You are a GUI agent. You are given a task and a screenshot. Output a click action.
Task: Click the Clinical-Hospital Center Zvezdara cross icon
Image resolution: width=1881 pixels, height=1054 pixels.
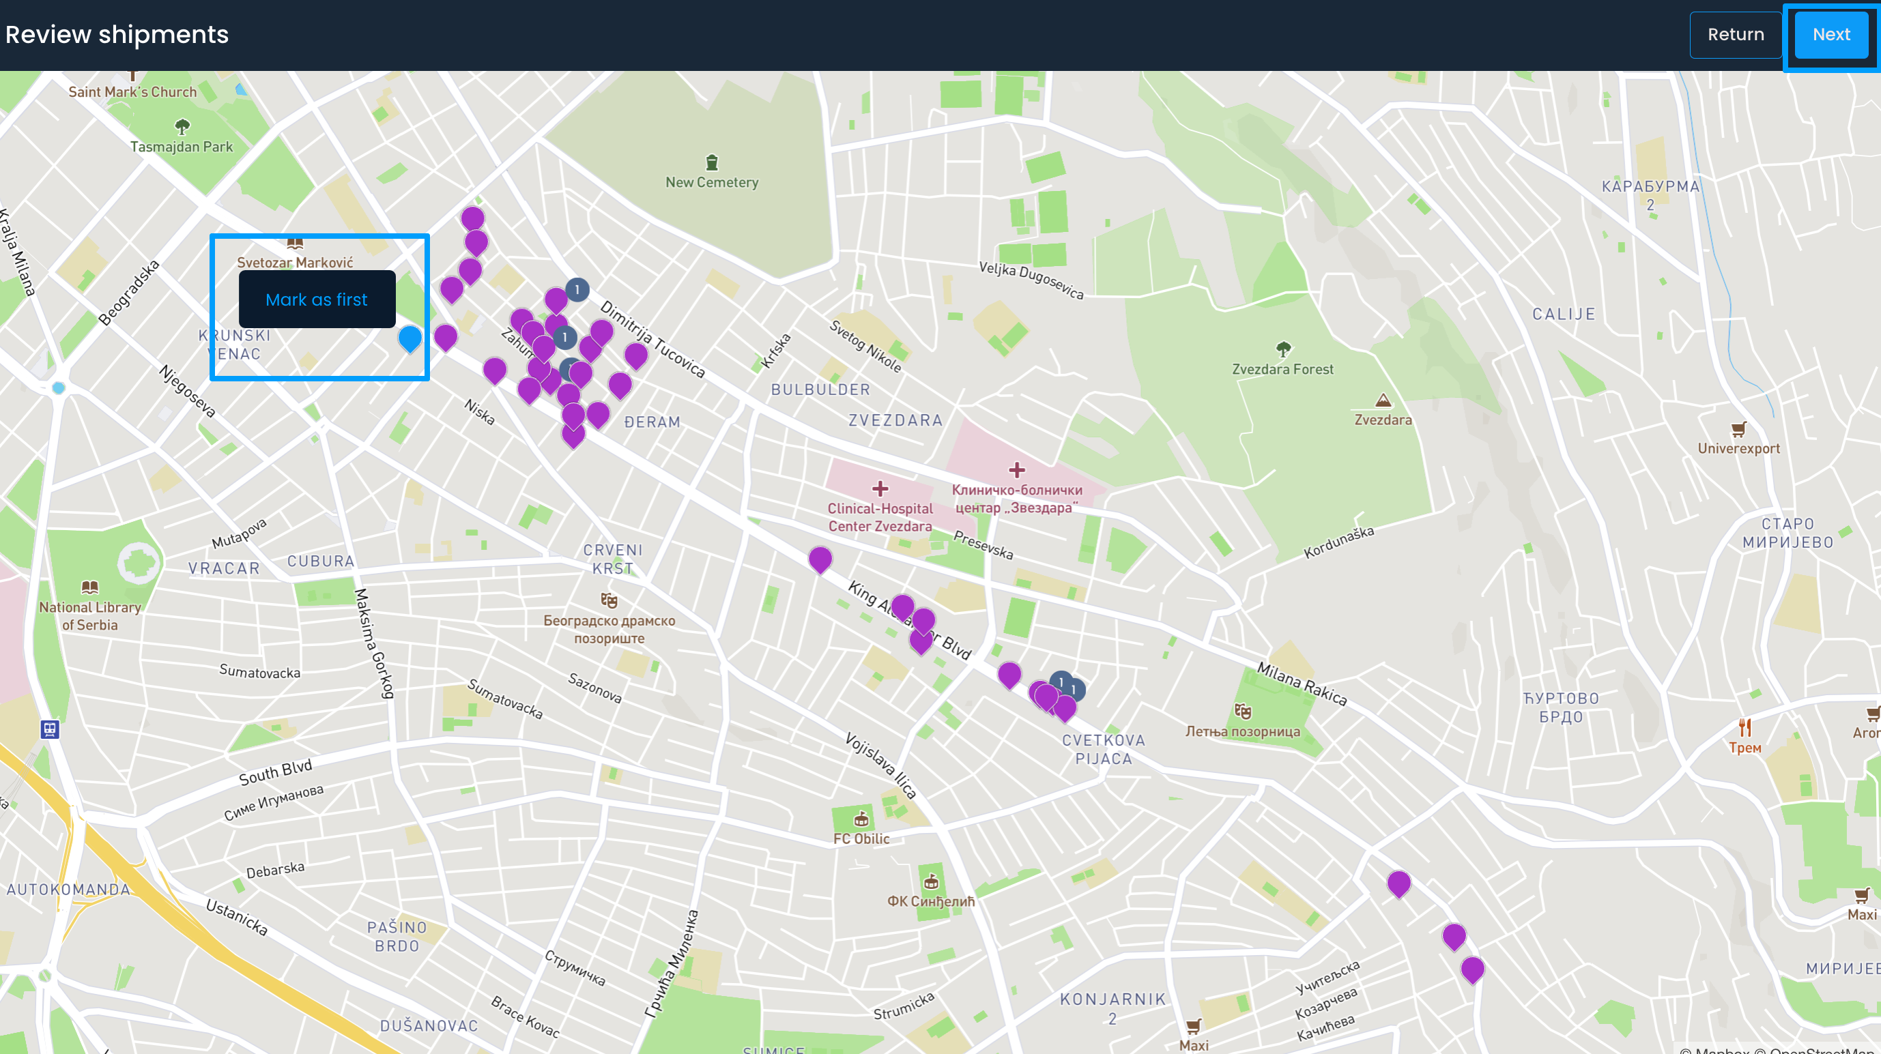pyautogui.click(x=880, y=488)
